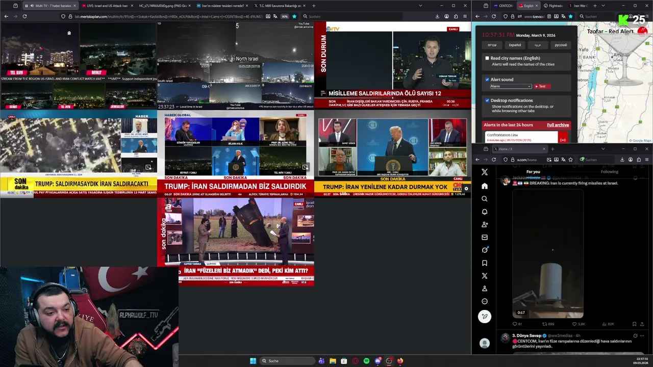Open tab list dropdown in Multi TV window
This screenshot has width=653, height=367.
420,6
